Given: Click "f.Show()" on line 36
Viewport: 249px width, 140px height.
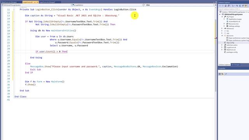Looking at the screenshot, I should tap(30, 85).
